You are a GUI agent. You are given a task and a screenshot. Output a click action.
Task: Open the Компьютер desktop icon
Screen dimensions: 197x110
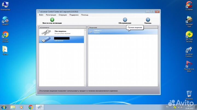tap(5, 6)
